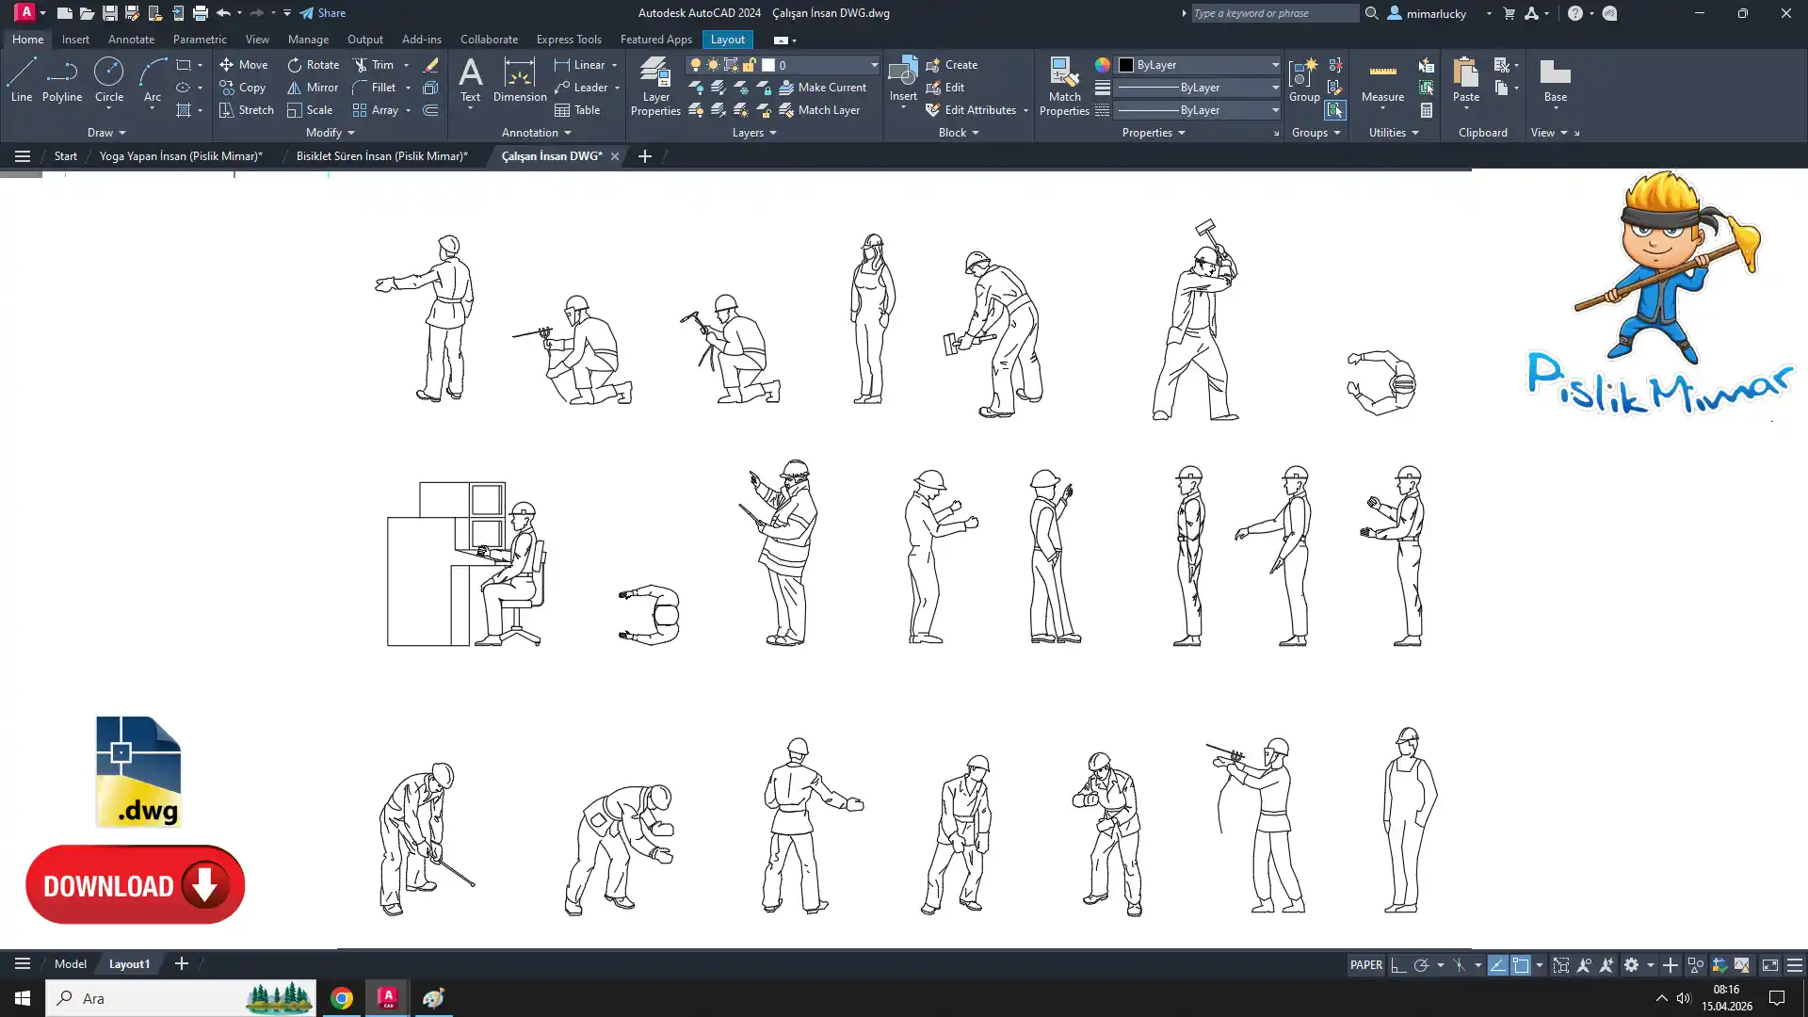The image size is (1808, 1017).
Task: Click the Dimension annotation tool
Action: pos(519,79)
